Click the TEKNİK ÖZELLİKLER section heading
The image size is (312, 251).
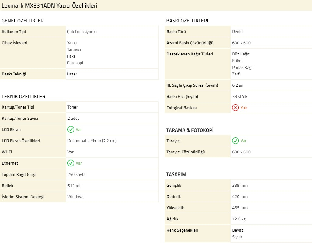[23, 97]
